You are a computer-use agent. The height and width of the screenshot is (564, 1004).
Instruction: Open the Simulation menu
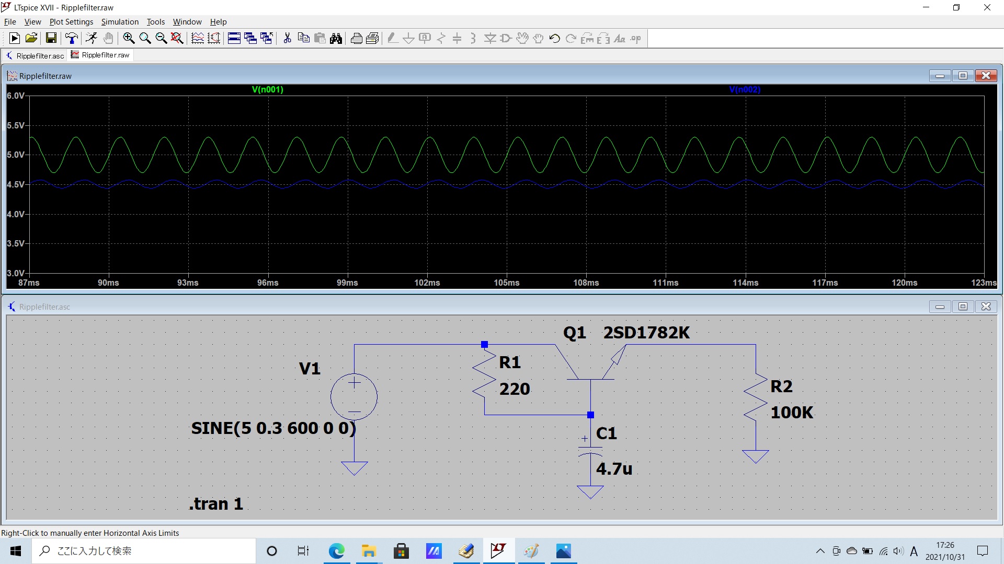(x=120, y=22)
